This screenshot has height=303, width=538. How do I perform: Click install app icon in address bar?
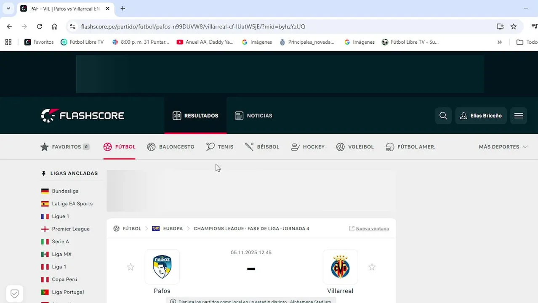[500, 27]
